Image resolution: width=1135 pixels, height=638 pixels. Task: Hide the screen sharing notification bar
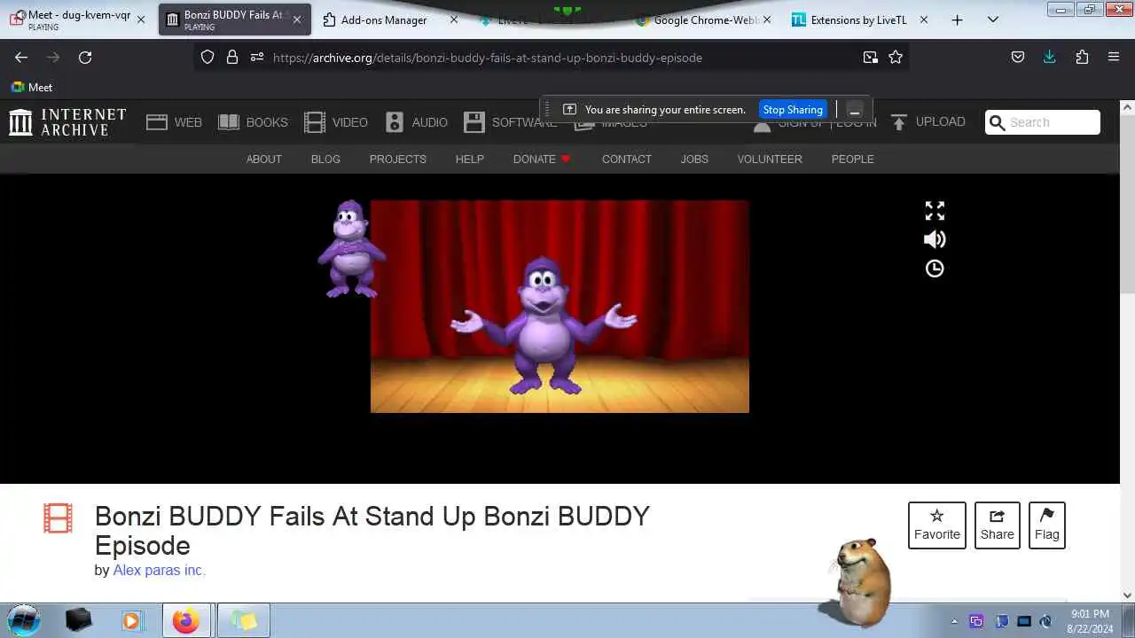855,110
